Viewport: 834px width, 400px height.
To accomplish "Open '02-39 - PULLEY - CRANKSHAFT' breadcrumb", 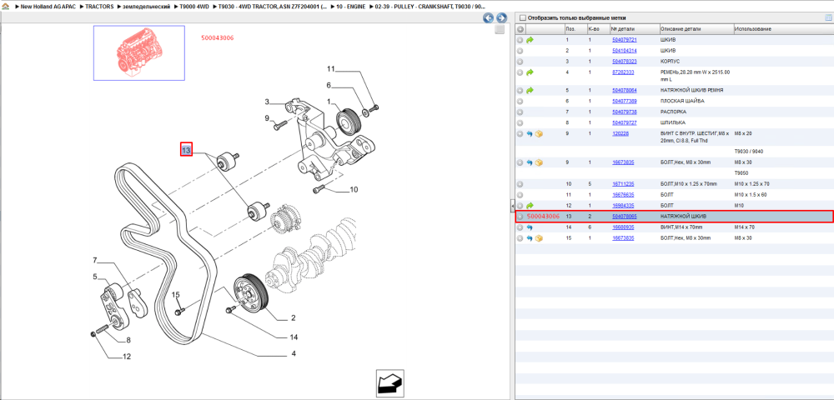I will coord(431,7).
